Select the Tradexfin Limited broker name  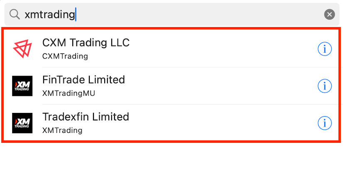86,117
